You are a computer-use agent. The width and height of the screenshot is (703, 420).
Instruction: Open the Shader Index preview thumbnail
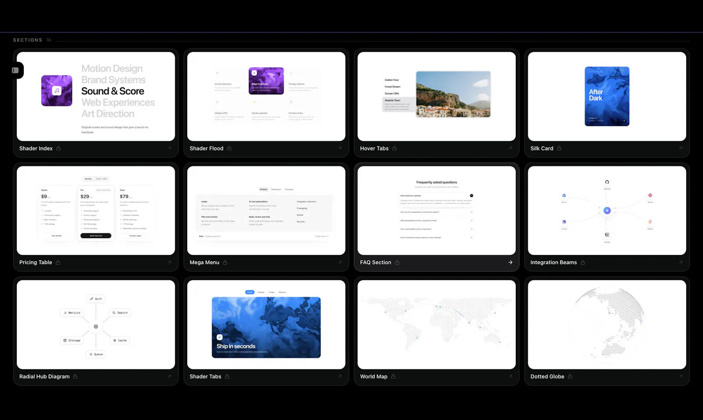pos(96,97)
